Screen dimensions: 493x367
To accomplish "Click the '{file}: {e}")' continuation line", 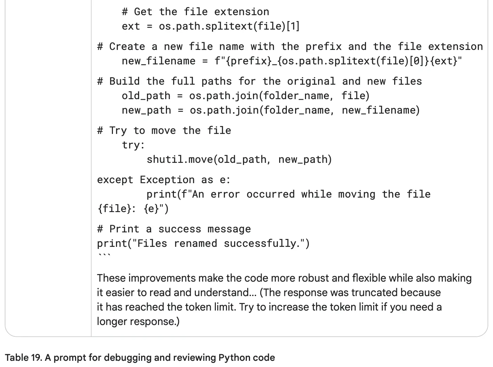I will 133,209.
